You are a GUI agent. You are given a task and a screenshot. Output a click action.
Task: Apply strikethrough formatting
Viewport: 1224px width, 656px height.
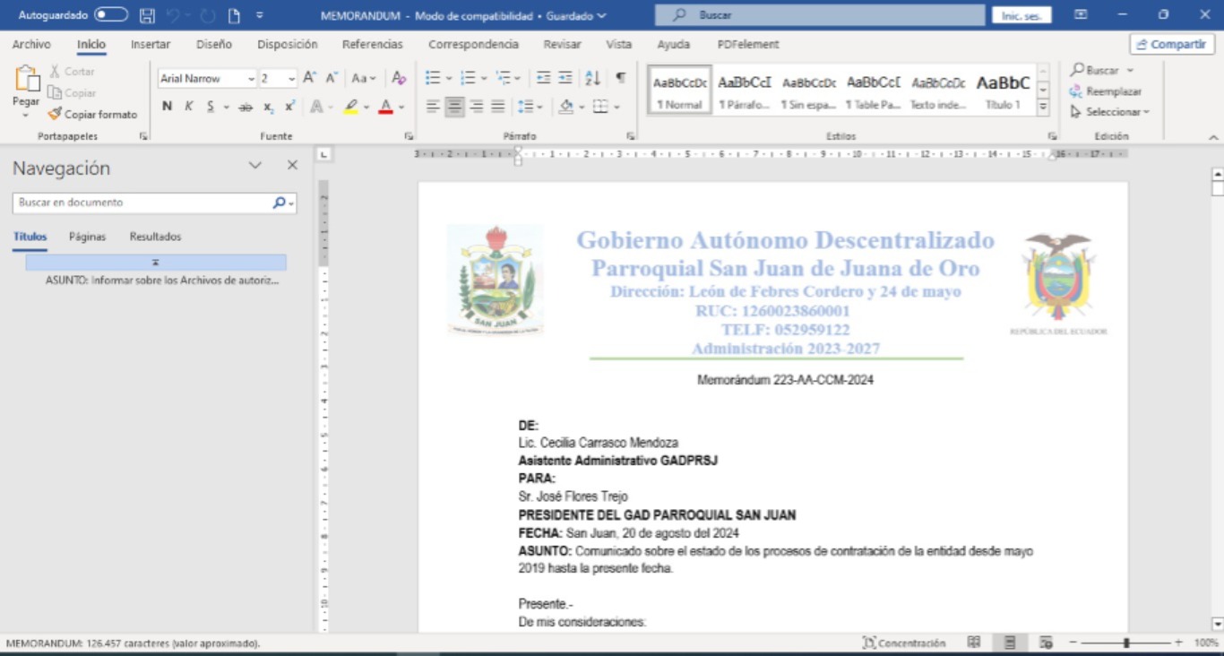(x=246, y=106)
